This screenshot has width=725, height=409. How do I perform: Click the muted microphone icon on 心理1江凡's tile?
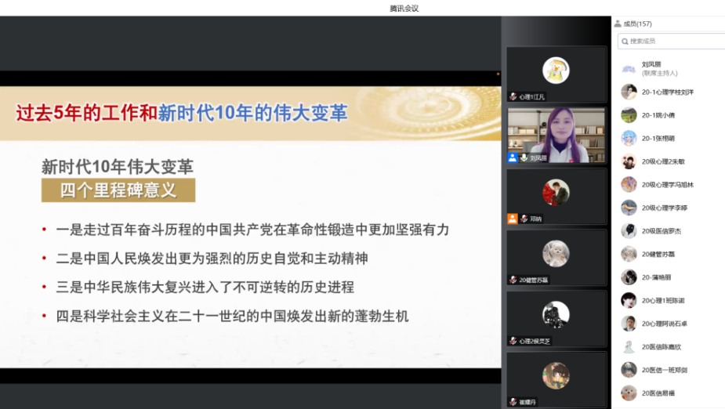coord(513,96)
